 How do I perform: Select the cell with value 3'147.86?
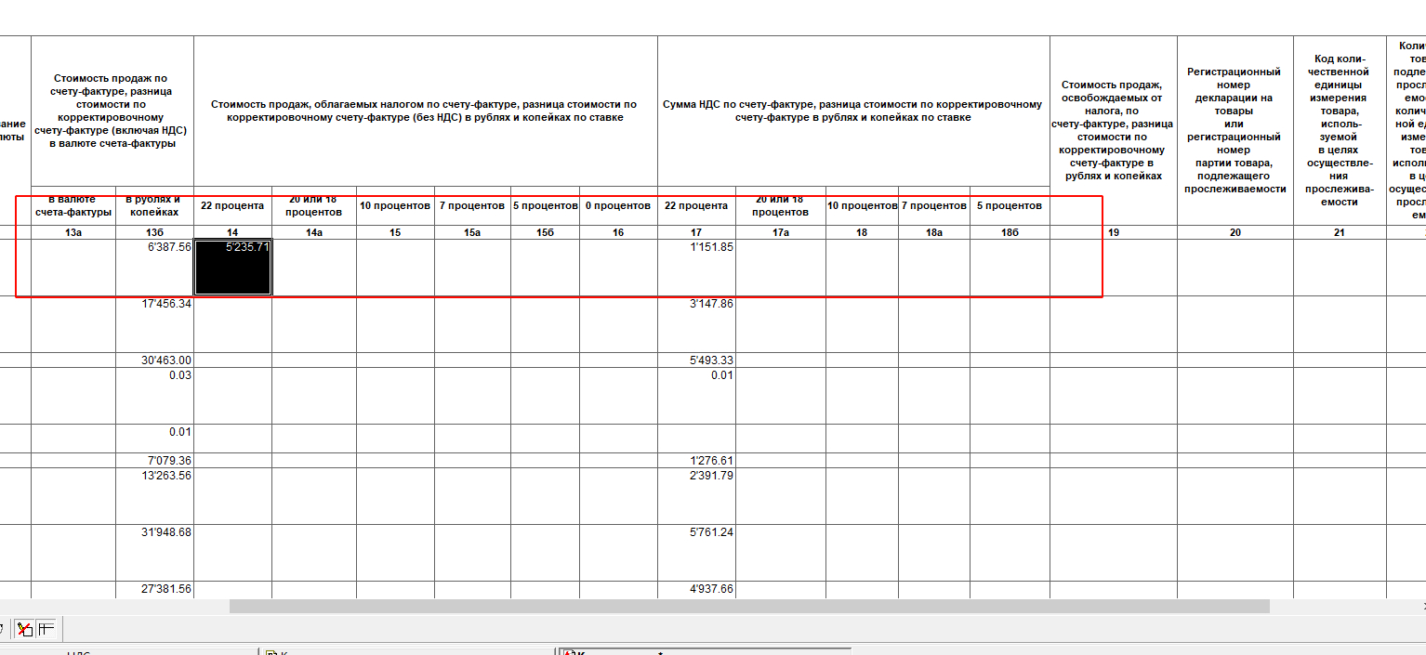(x=696, y=324)
